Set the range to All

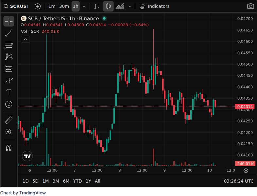97,181
